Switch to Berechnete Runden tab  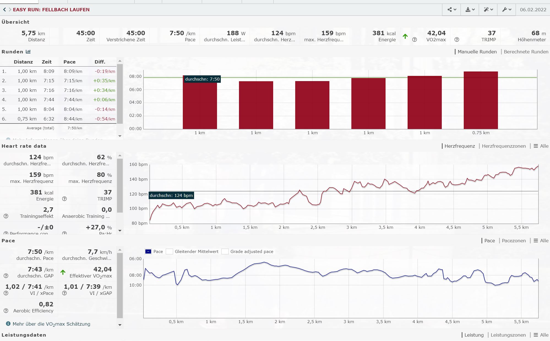(526, 52)
